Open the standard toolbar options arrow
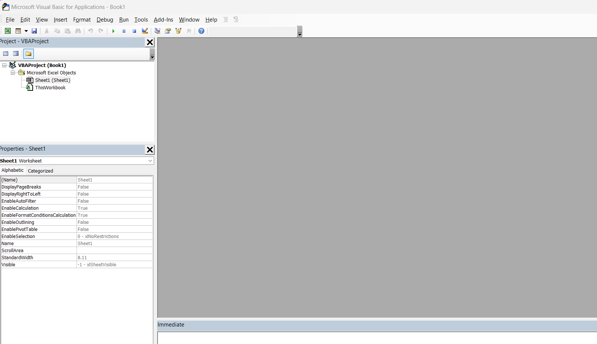The width and height of the screenshot is (597, 344). [300, 32]
